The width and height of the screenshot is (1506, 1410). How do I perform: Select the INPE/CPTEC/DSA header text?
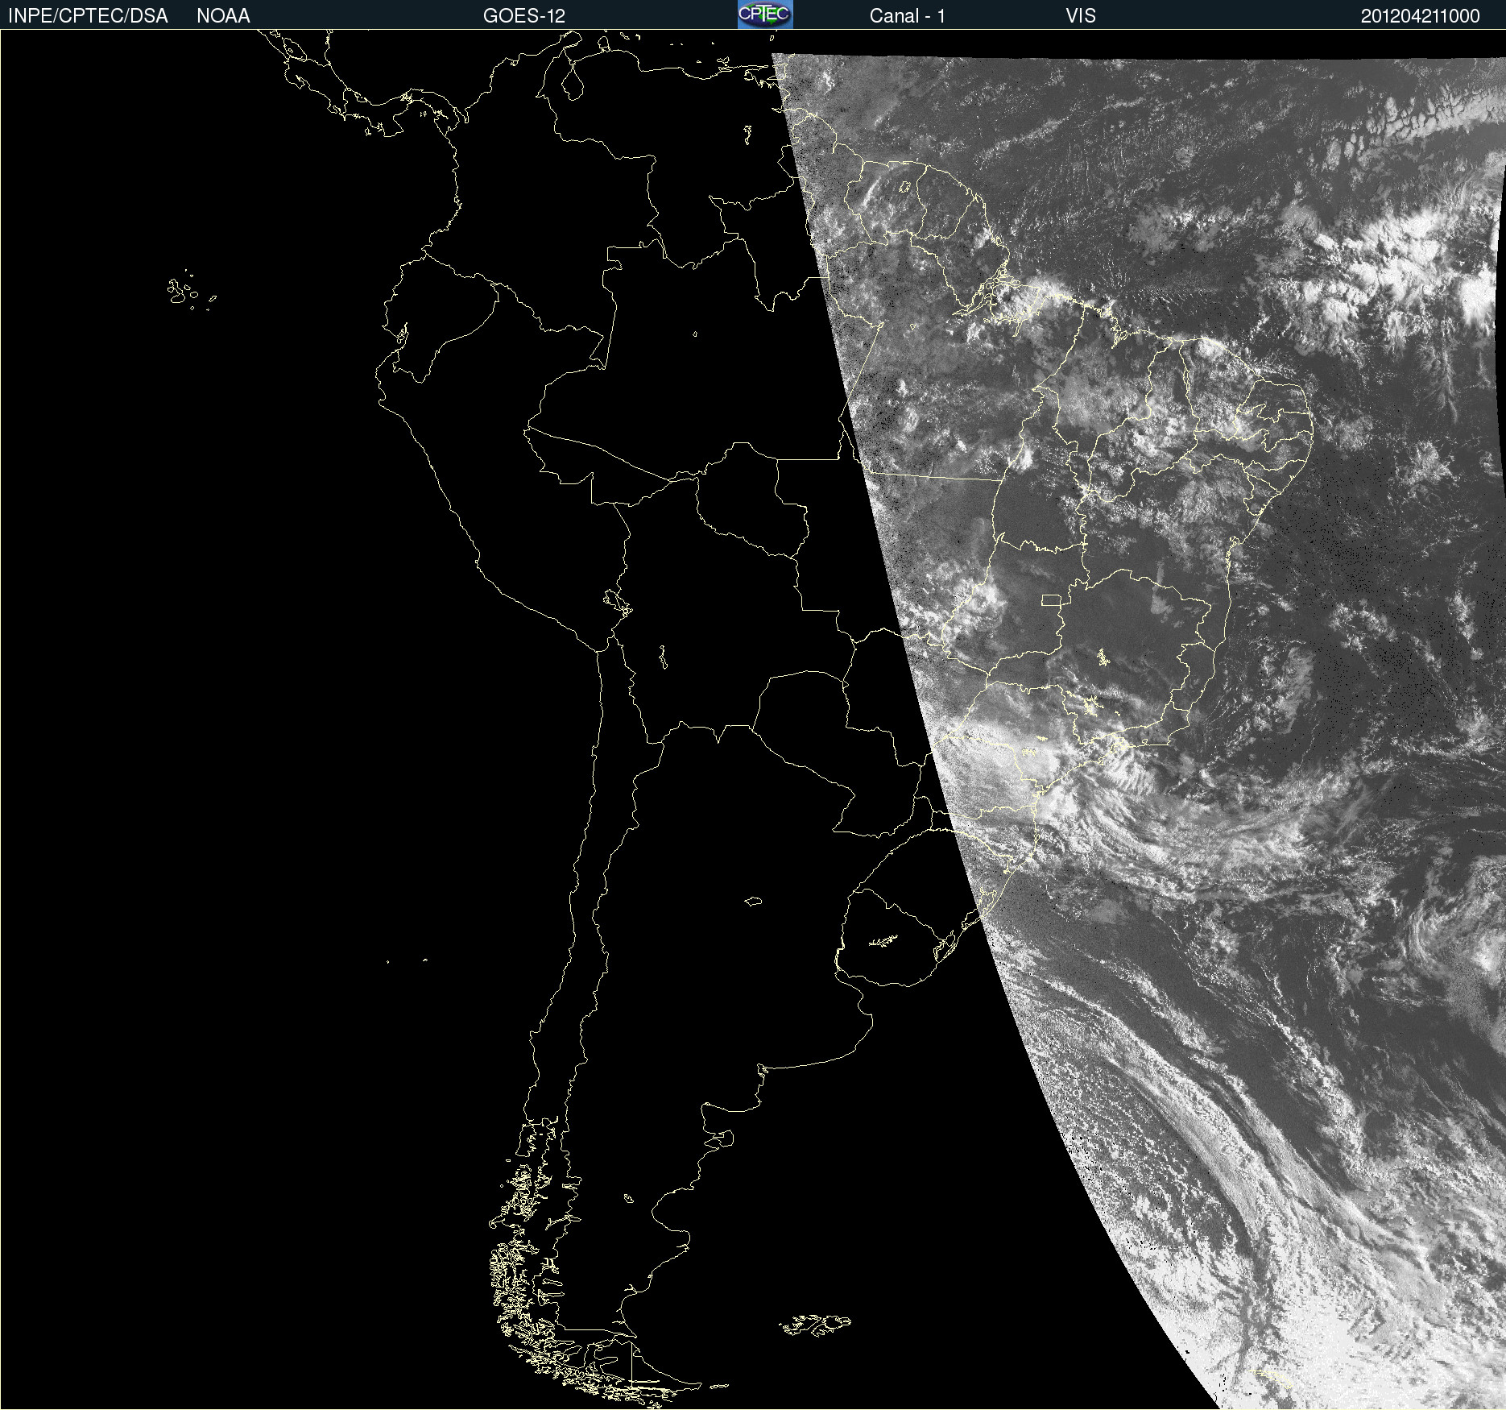(88, 16)
